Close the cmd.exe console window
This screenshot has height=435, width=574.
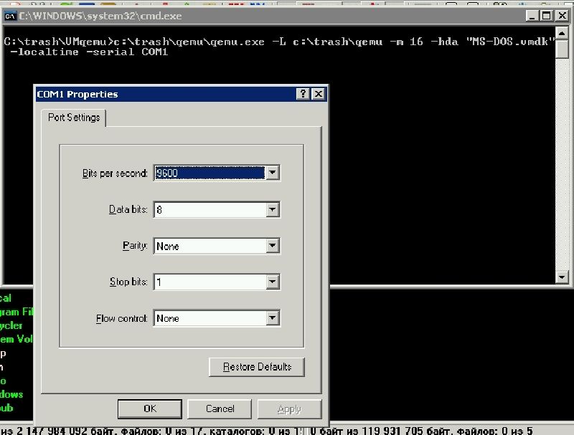pos(562,15)
